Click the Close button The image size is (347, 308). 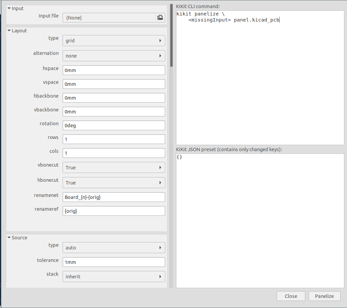tap(291, 296)
